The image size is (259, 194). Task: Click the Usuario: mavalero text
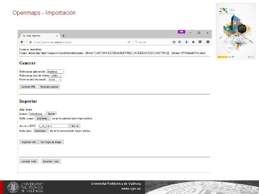(x=30, y=49)
